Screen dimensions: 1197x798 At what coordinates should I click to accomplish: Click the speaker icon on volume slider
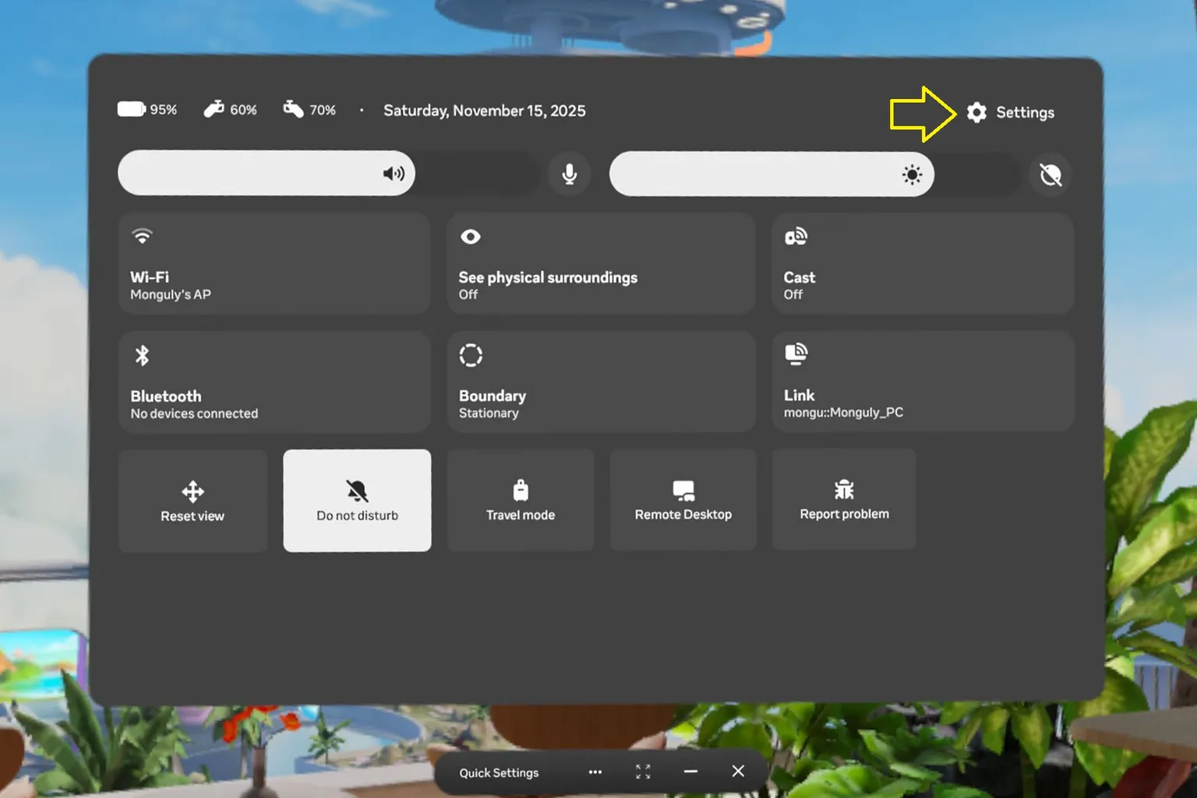394,173
